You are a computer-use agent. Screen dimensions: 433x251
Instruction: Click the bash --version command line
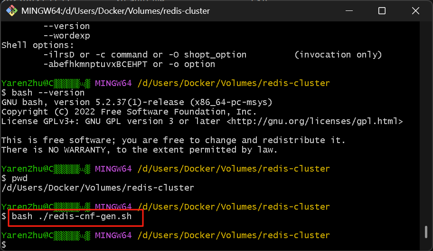tap(43, 93)
